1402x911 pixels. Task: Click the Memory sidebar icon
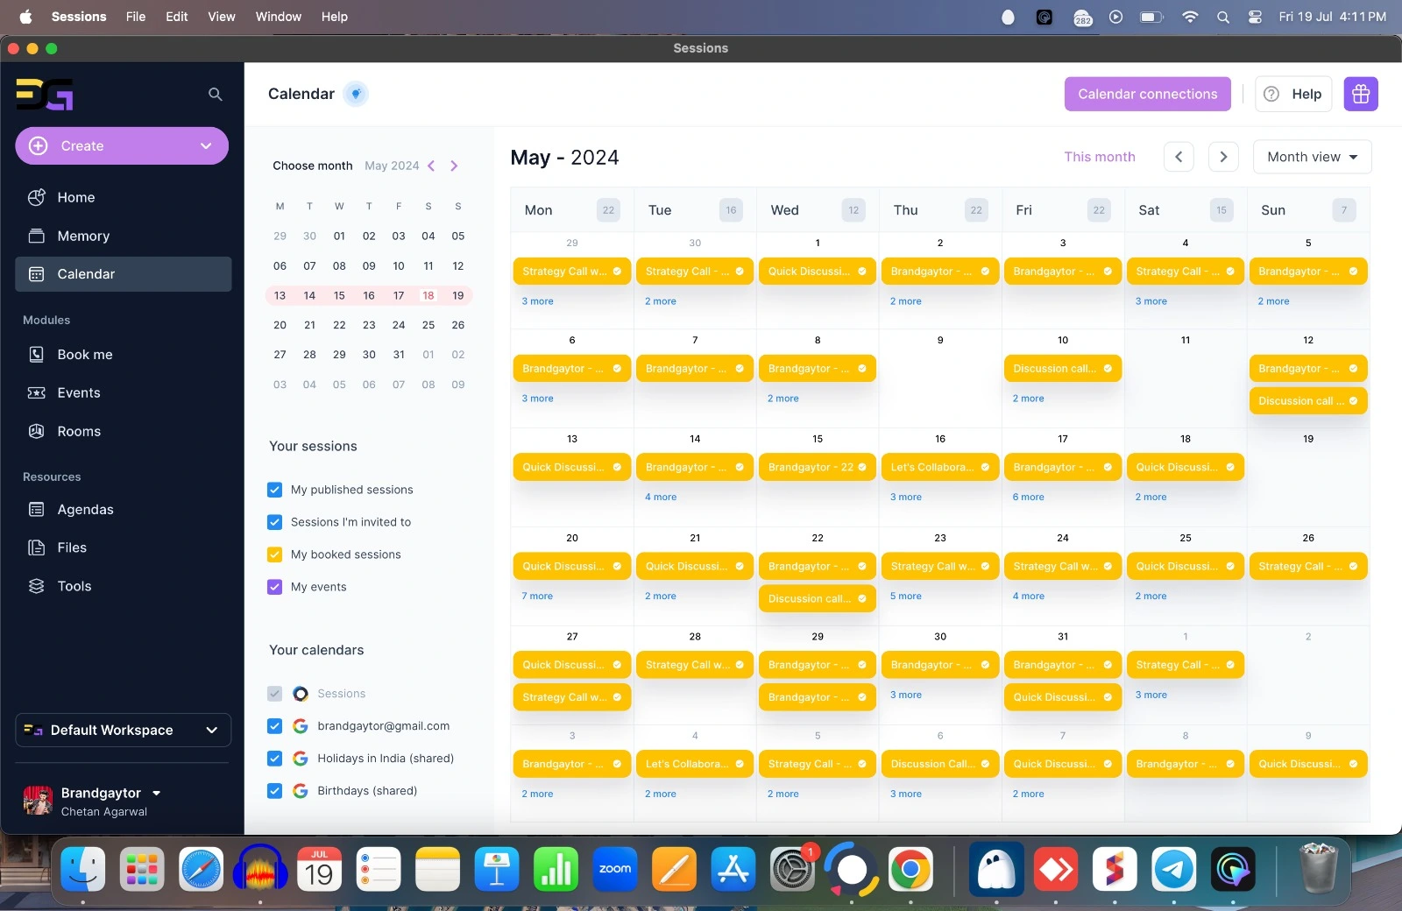click(x=37, y=236)
